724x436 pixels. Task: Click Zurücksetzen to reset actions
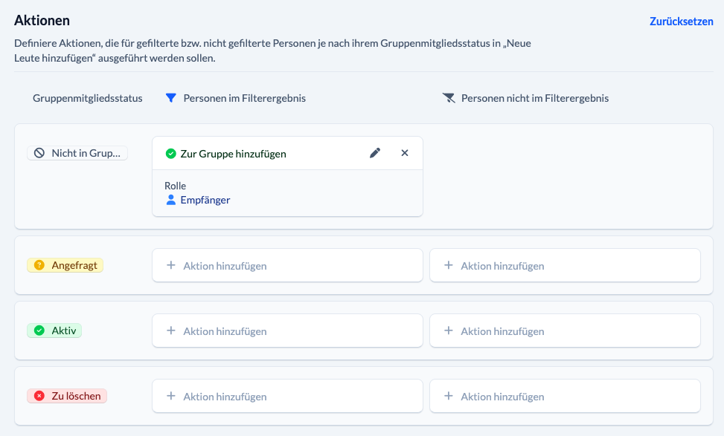pyautogui.click(x=681, y=22)
